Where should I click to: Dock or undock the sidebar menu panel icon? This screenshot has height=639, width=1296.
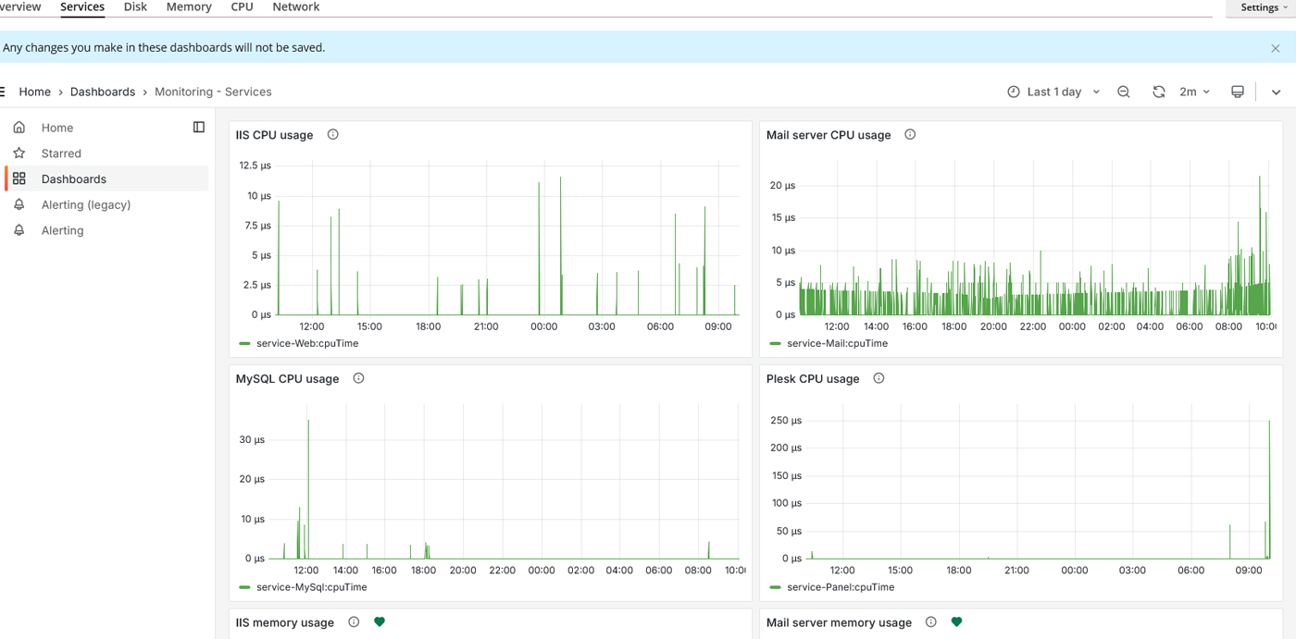point(198,128)
